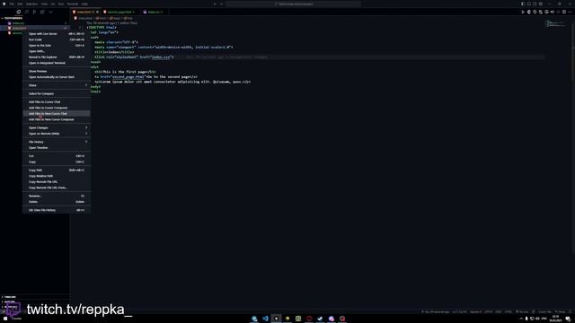Open the Steam icon on the taskbar
This screenshot has height=323, width=575.
click(320, 319)
